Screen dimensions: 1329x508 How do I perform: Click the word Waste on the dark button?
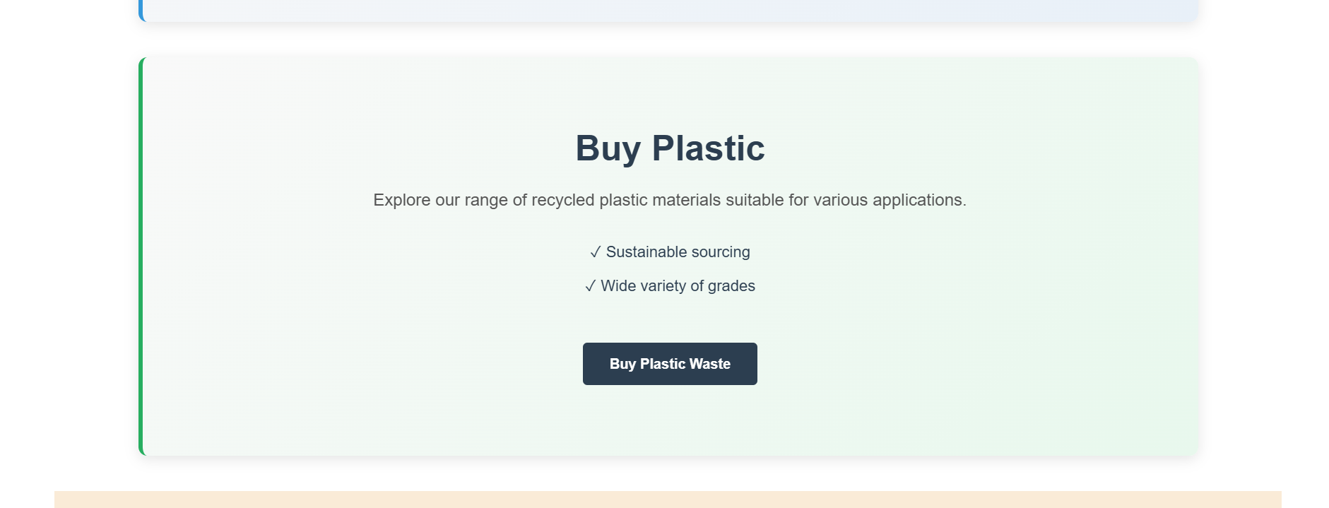coord(710,364)
